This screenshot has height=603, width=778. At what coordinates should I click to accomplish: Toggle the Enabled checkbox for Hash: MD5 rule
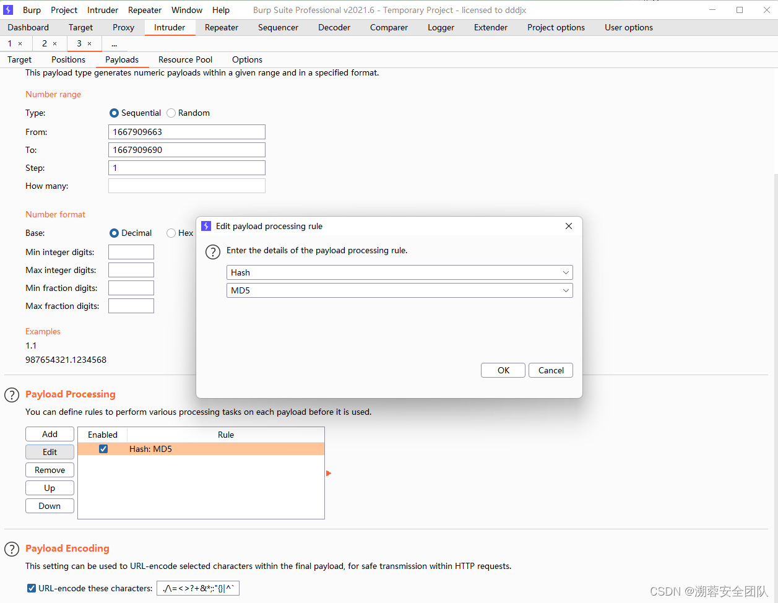tap(103, 449)
